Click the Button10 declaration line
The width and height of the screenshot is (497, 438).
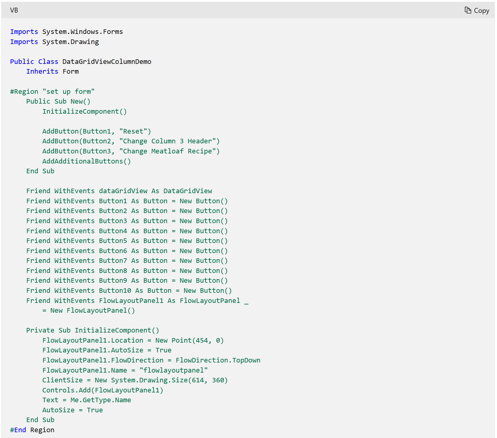click(x=129, y=290)
